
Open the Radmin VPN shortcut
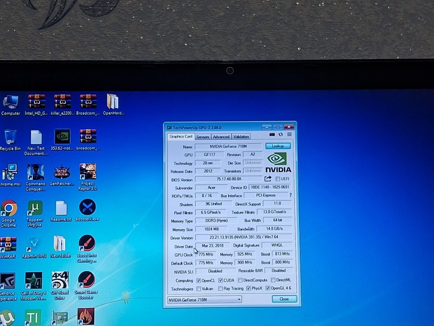(x=34, y=248)
